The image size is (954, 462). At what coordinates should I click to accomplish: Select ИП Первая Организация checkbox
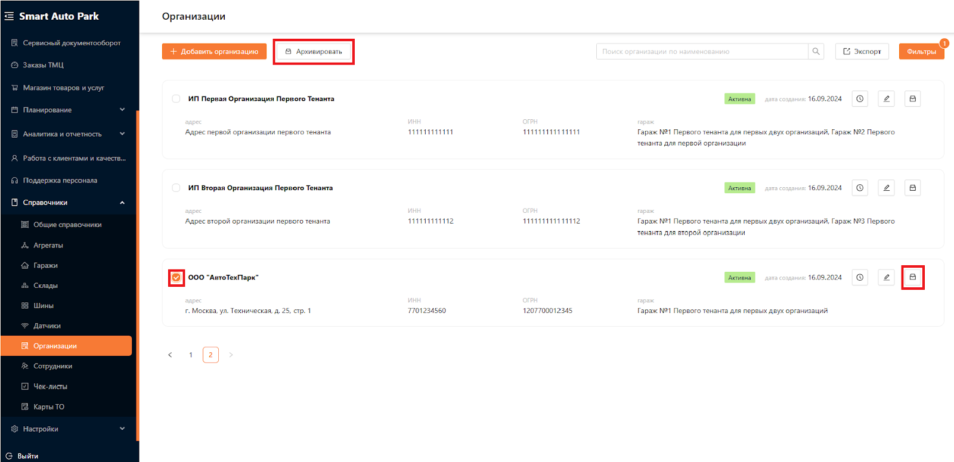coord(176,99)
